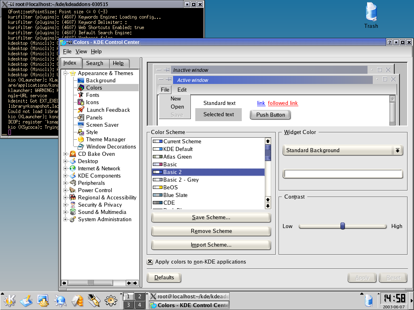This screenshot has width=414, height=310.
Task: Click the Import Scheme... button
Action: pos(211,245)
